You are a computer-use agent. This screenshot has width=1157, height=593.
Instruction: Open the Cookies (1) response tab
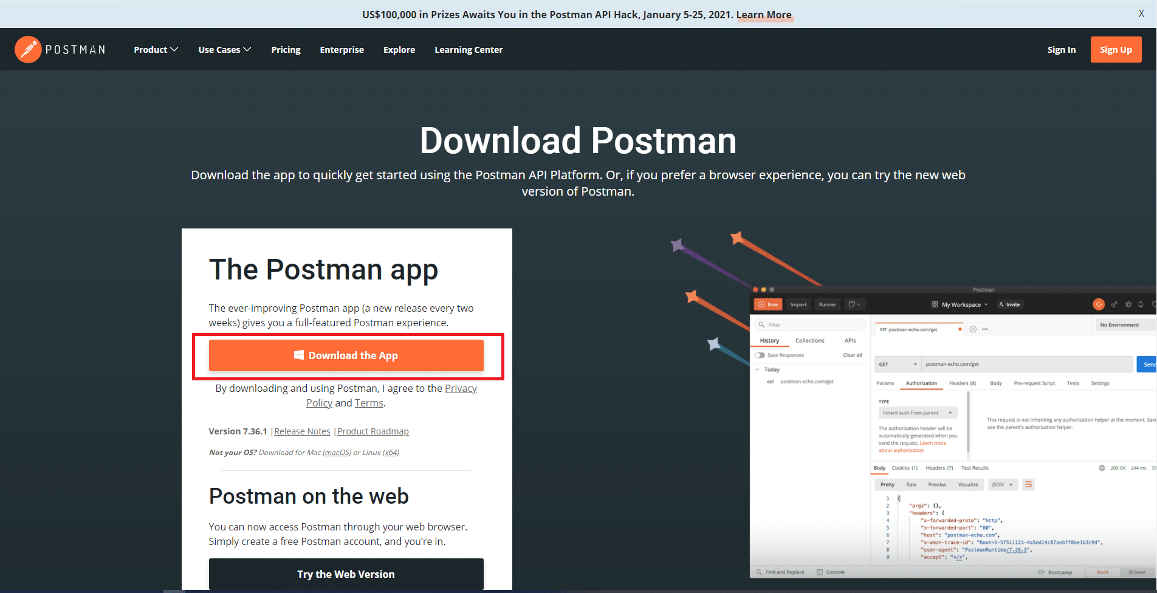[904, 468]
